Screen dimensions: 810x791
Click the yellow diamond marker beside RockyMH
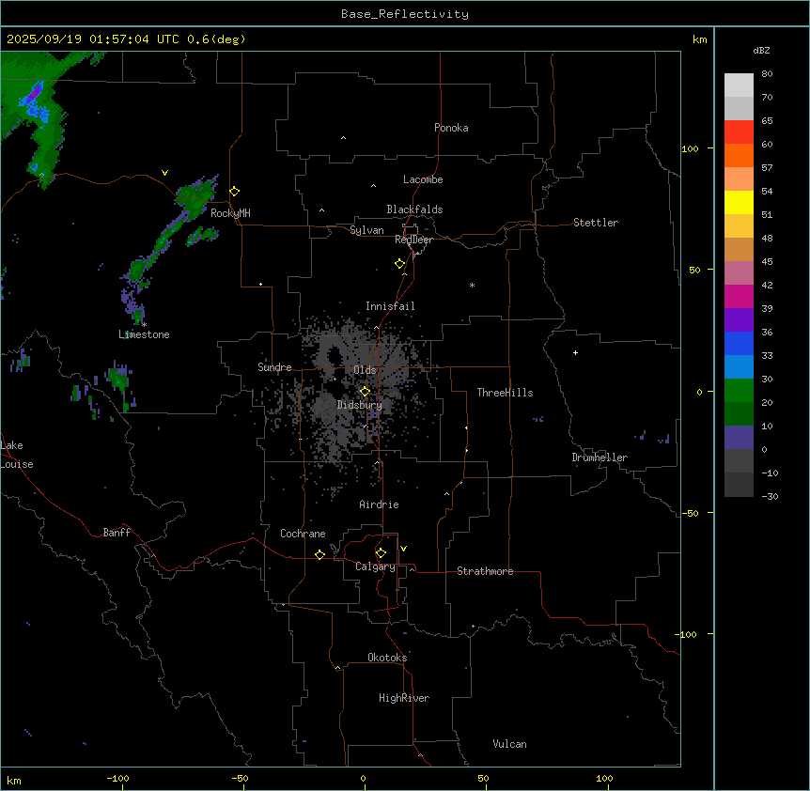pos(234,191)
